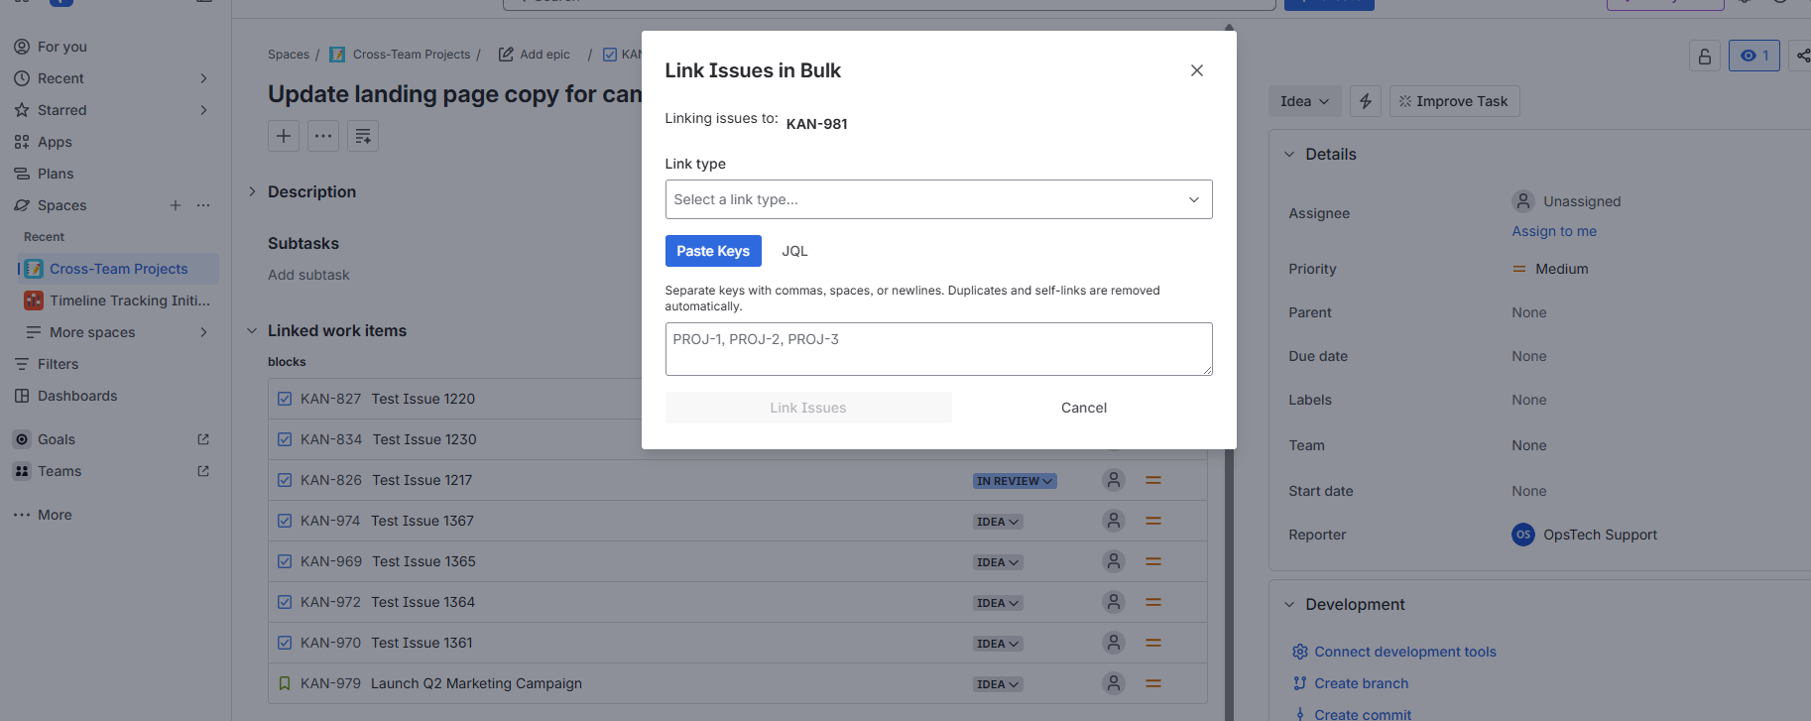The image size is (1811, 721).
Task: Open Teams in sidebar
Action: point(60,471)
